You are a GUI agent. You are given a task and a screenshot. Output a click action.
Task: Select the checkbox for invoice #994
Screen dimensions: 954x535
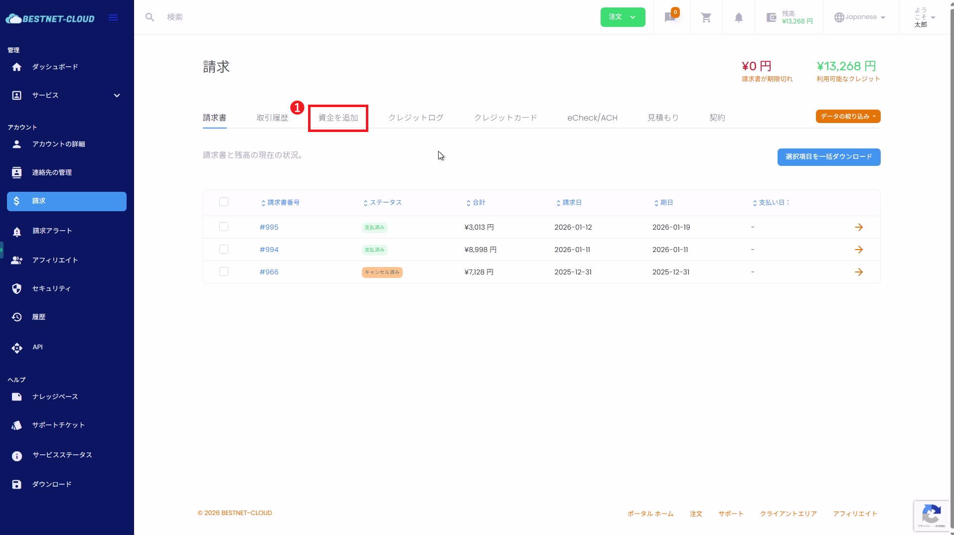(224, 249)
